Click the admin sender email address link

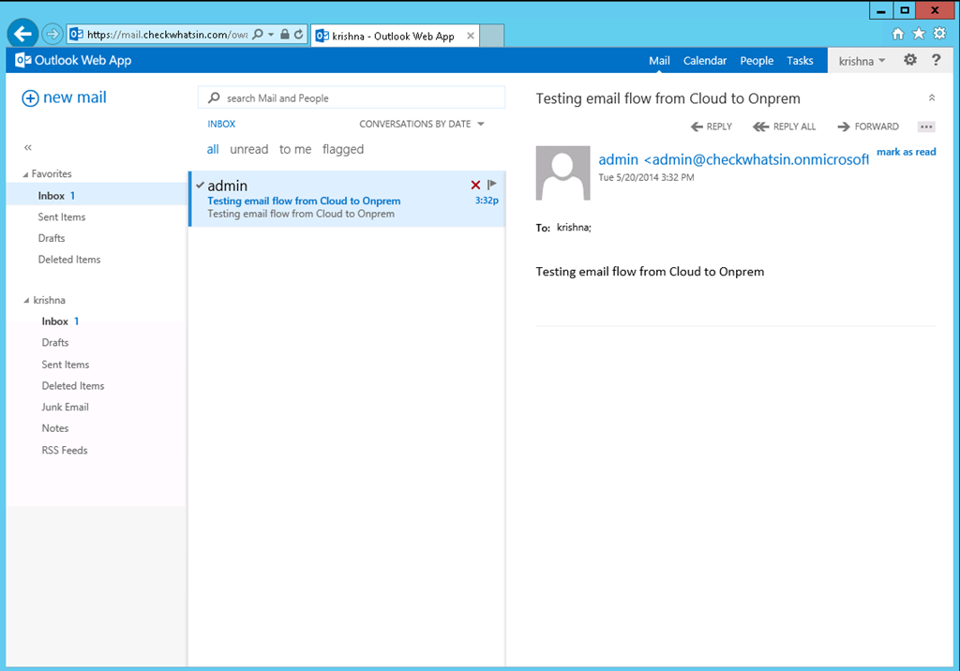pyautogui.click(x=733, y=160)
